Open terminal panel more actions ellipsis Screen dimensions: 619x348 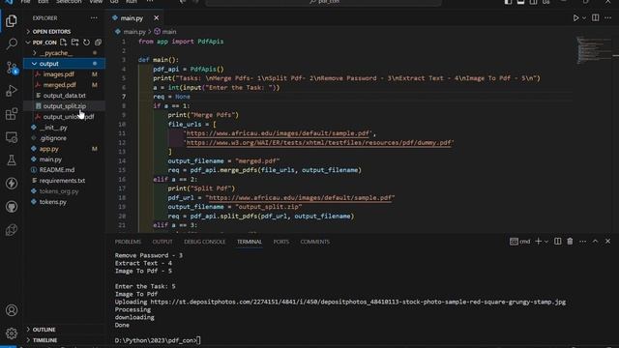[582, 242]
